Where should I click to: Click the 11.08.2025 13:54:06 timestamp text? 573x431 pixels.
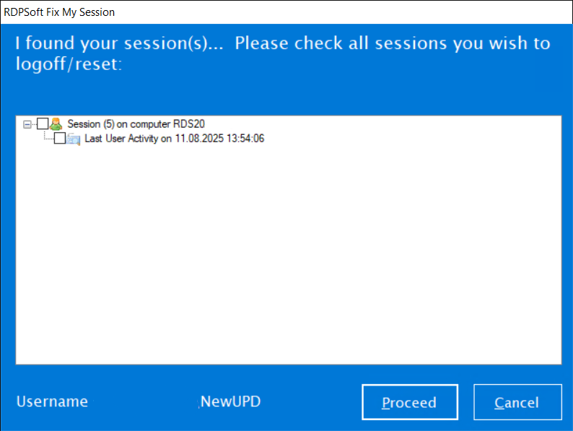pyautogui.click(x=219, y=139)
